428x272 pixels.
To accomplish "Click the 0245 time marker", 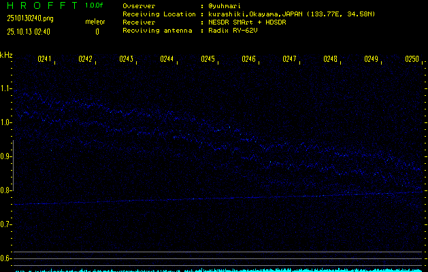I will pyautogui.click(x=208, y=59).
